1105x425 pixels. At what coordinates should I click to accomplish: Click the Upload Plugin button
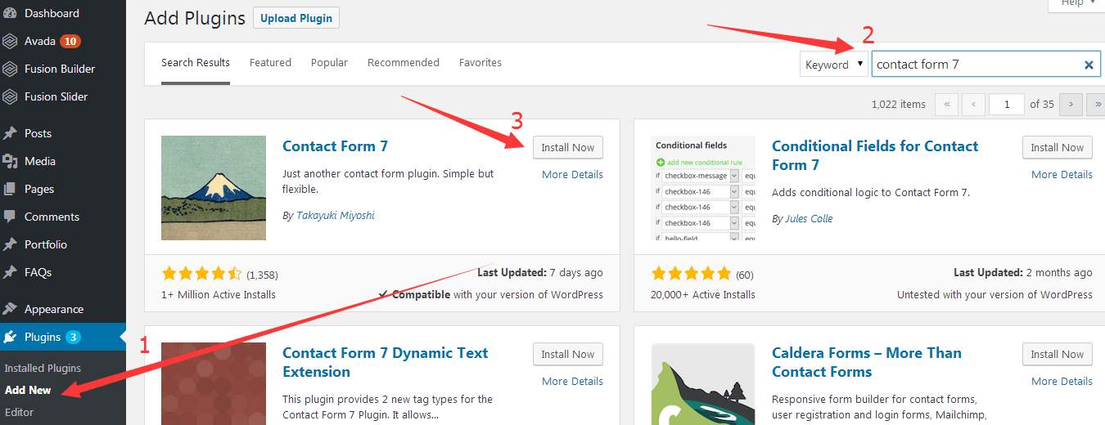point(295,18)
